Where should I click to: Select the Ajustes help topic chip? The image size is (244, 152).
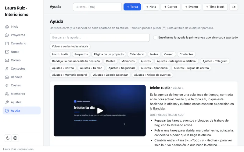146,61
